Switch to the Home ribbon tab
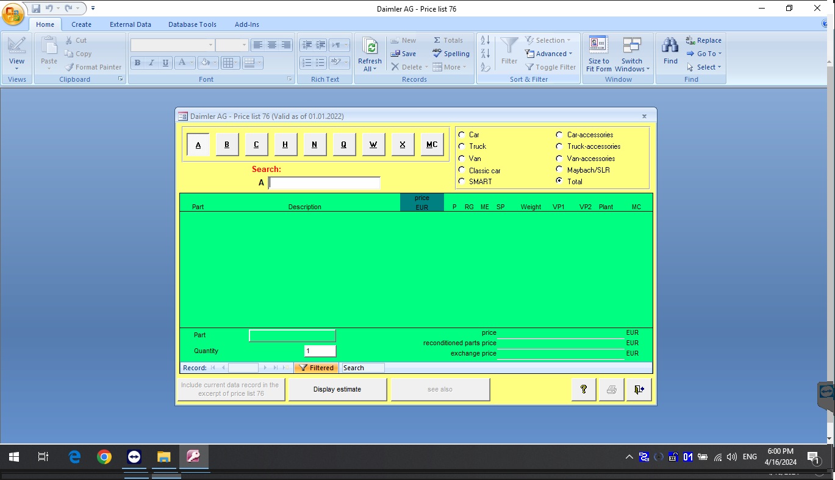This screenshot has width=835, height=480. click(x=45, y=24)
